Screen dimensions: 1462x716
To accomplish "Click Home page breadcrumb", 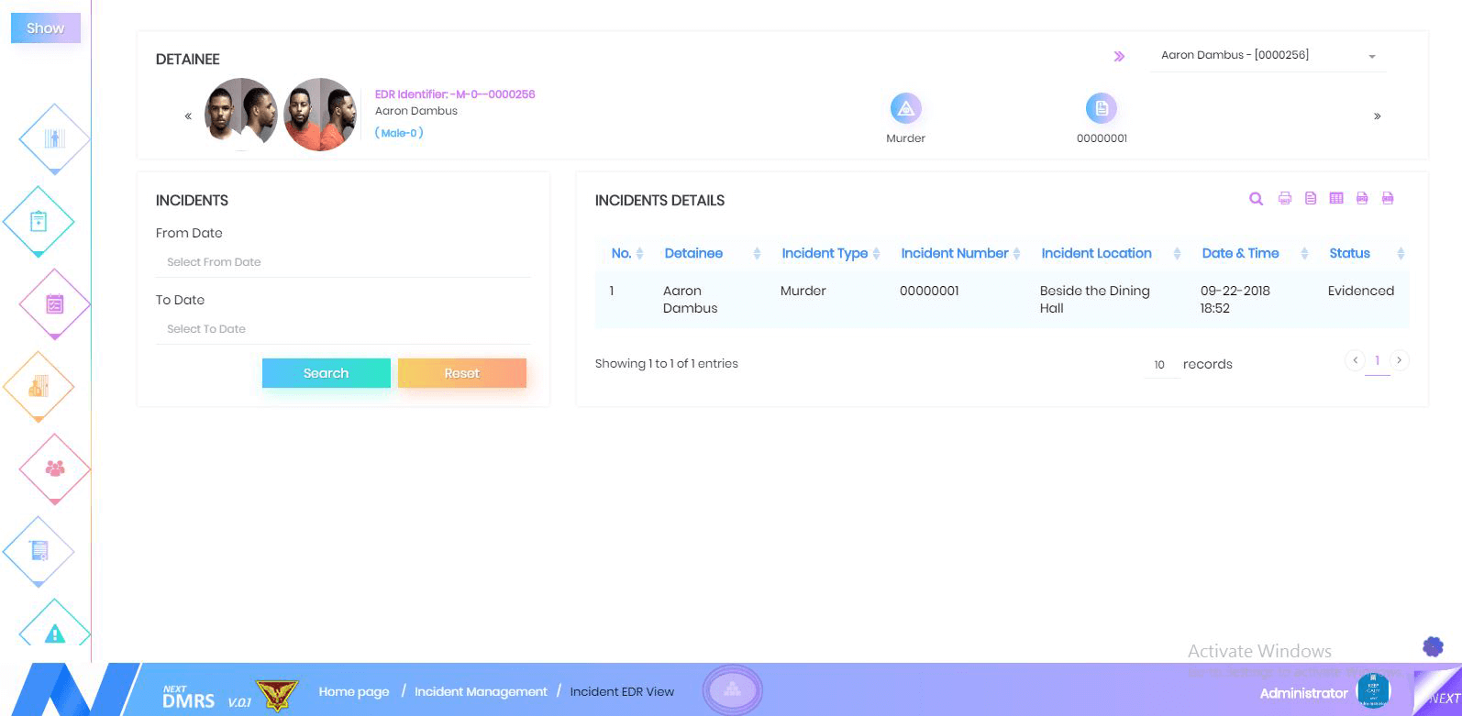I will coord(354,691).
